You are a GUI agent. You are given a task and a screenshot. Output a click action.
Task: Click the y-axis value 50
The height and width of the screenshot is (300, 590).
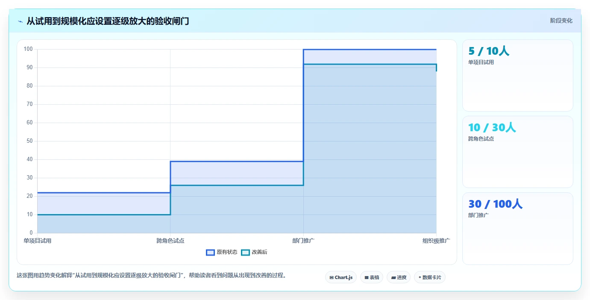point(29,141)
